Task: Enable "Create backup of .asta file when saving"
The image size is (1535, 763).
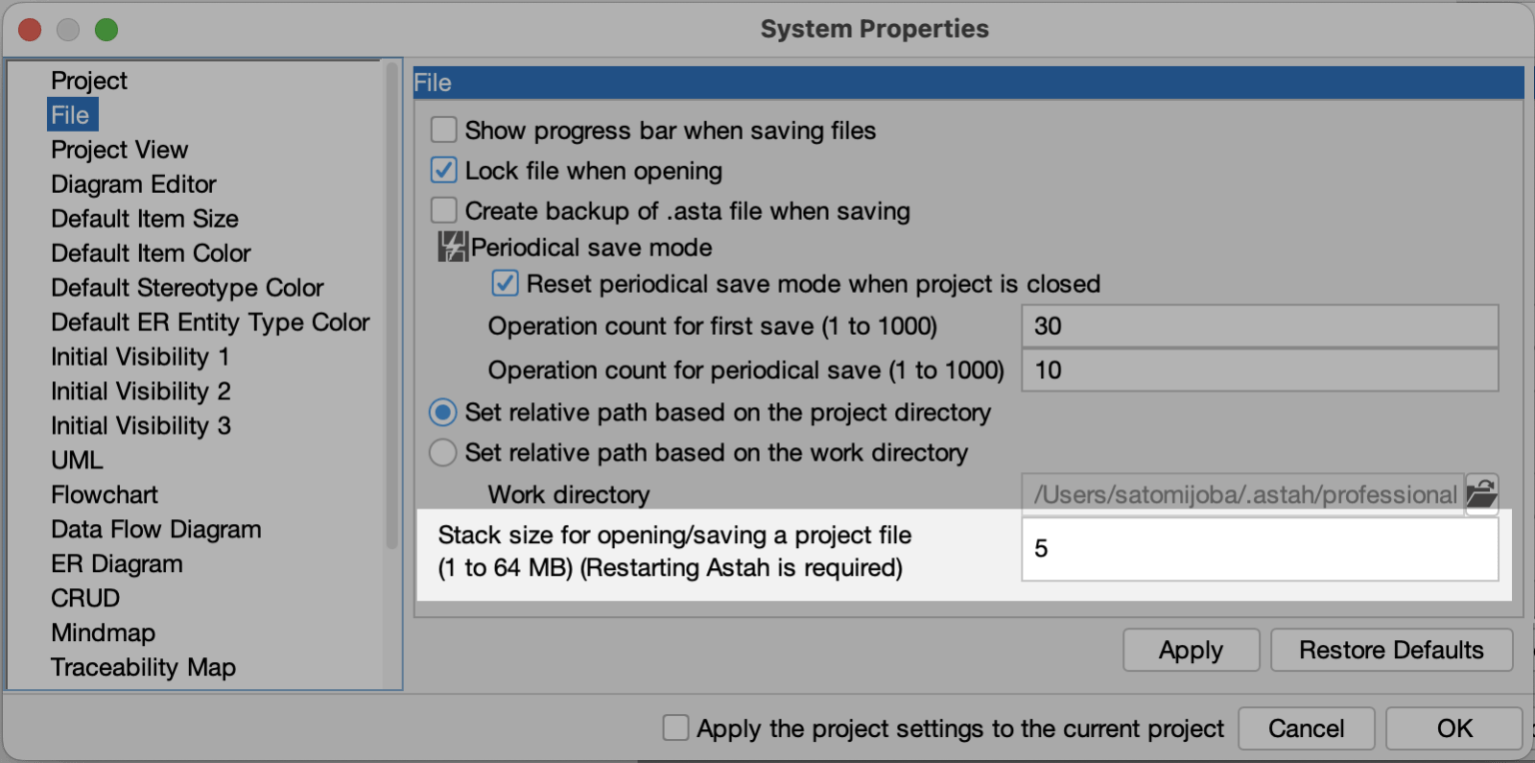Action: click(x=443, y=210)
